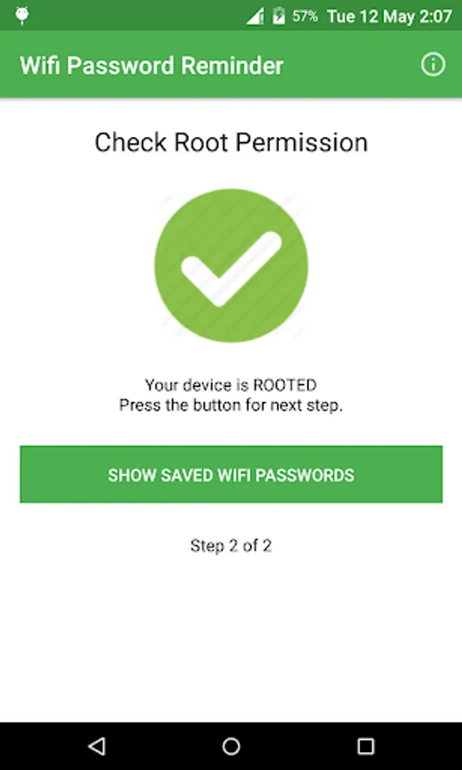This screenshot has width=462, height=770.
Task: Tap the word ROOTED in status message
Action: (284, 385)
